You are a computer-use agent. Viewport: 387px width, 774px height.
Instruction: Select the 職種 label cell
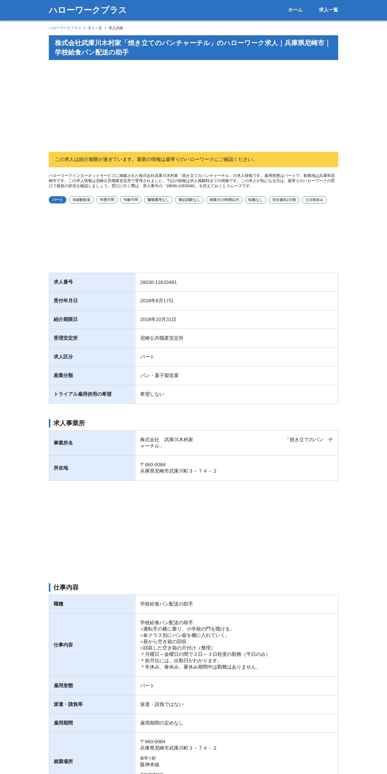tap(92, 604)
